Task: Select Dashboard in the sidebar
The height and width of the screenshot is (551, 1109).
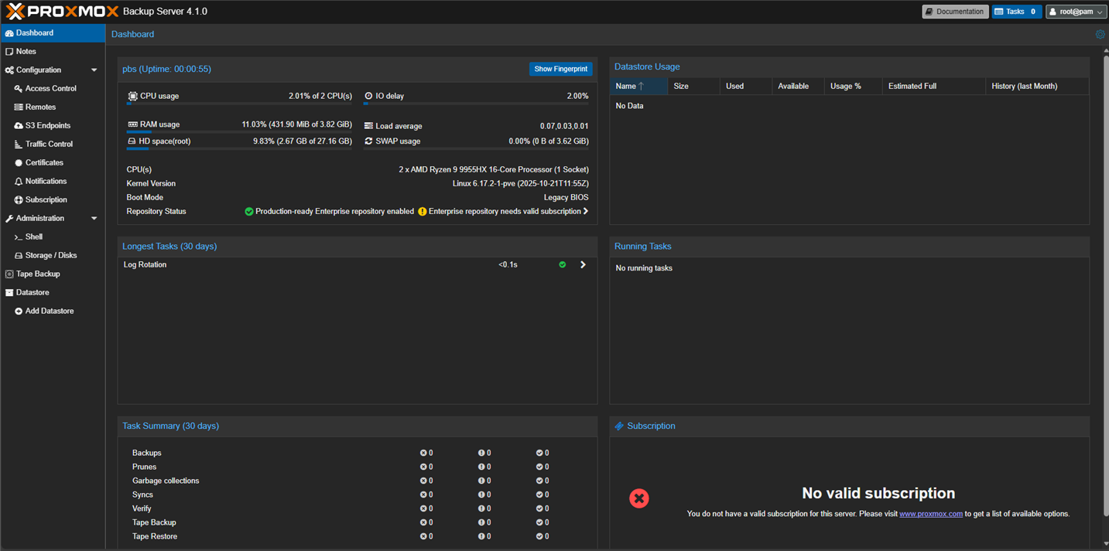Action: pyautogui.click(x=33, y=32)
